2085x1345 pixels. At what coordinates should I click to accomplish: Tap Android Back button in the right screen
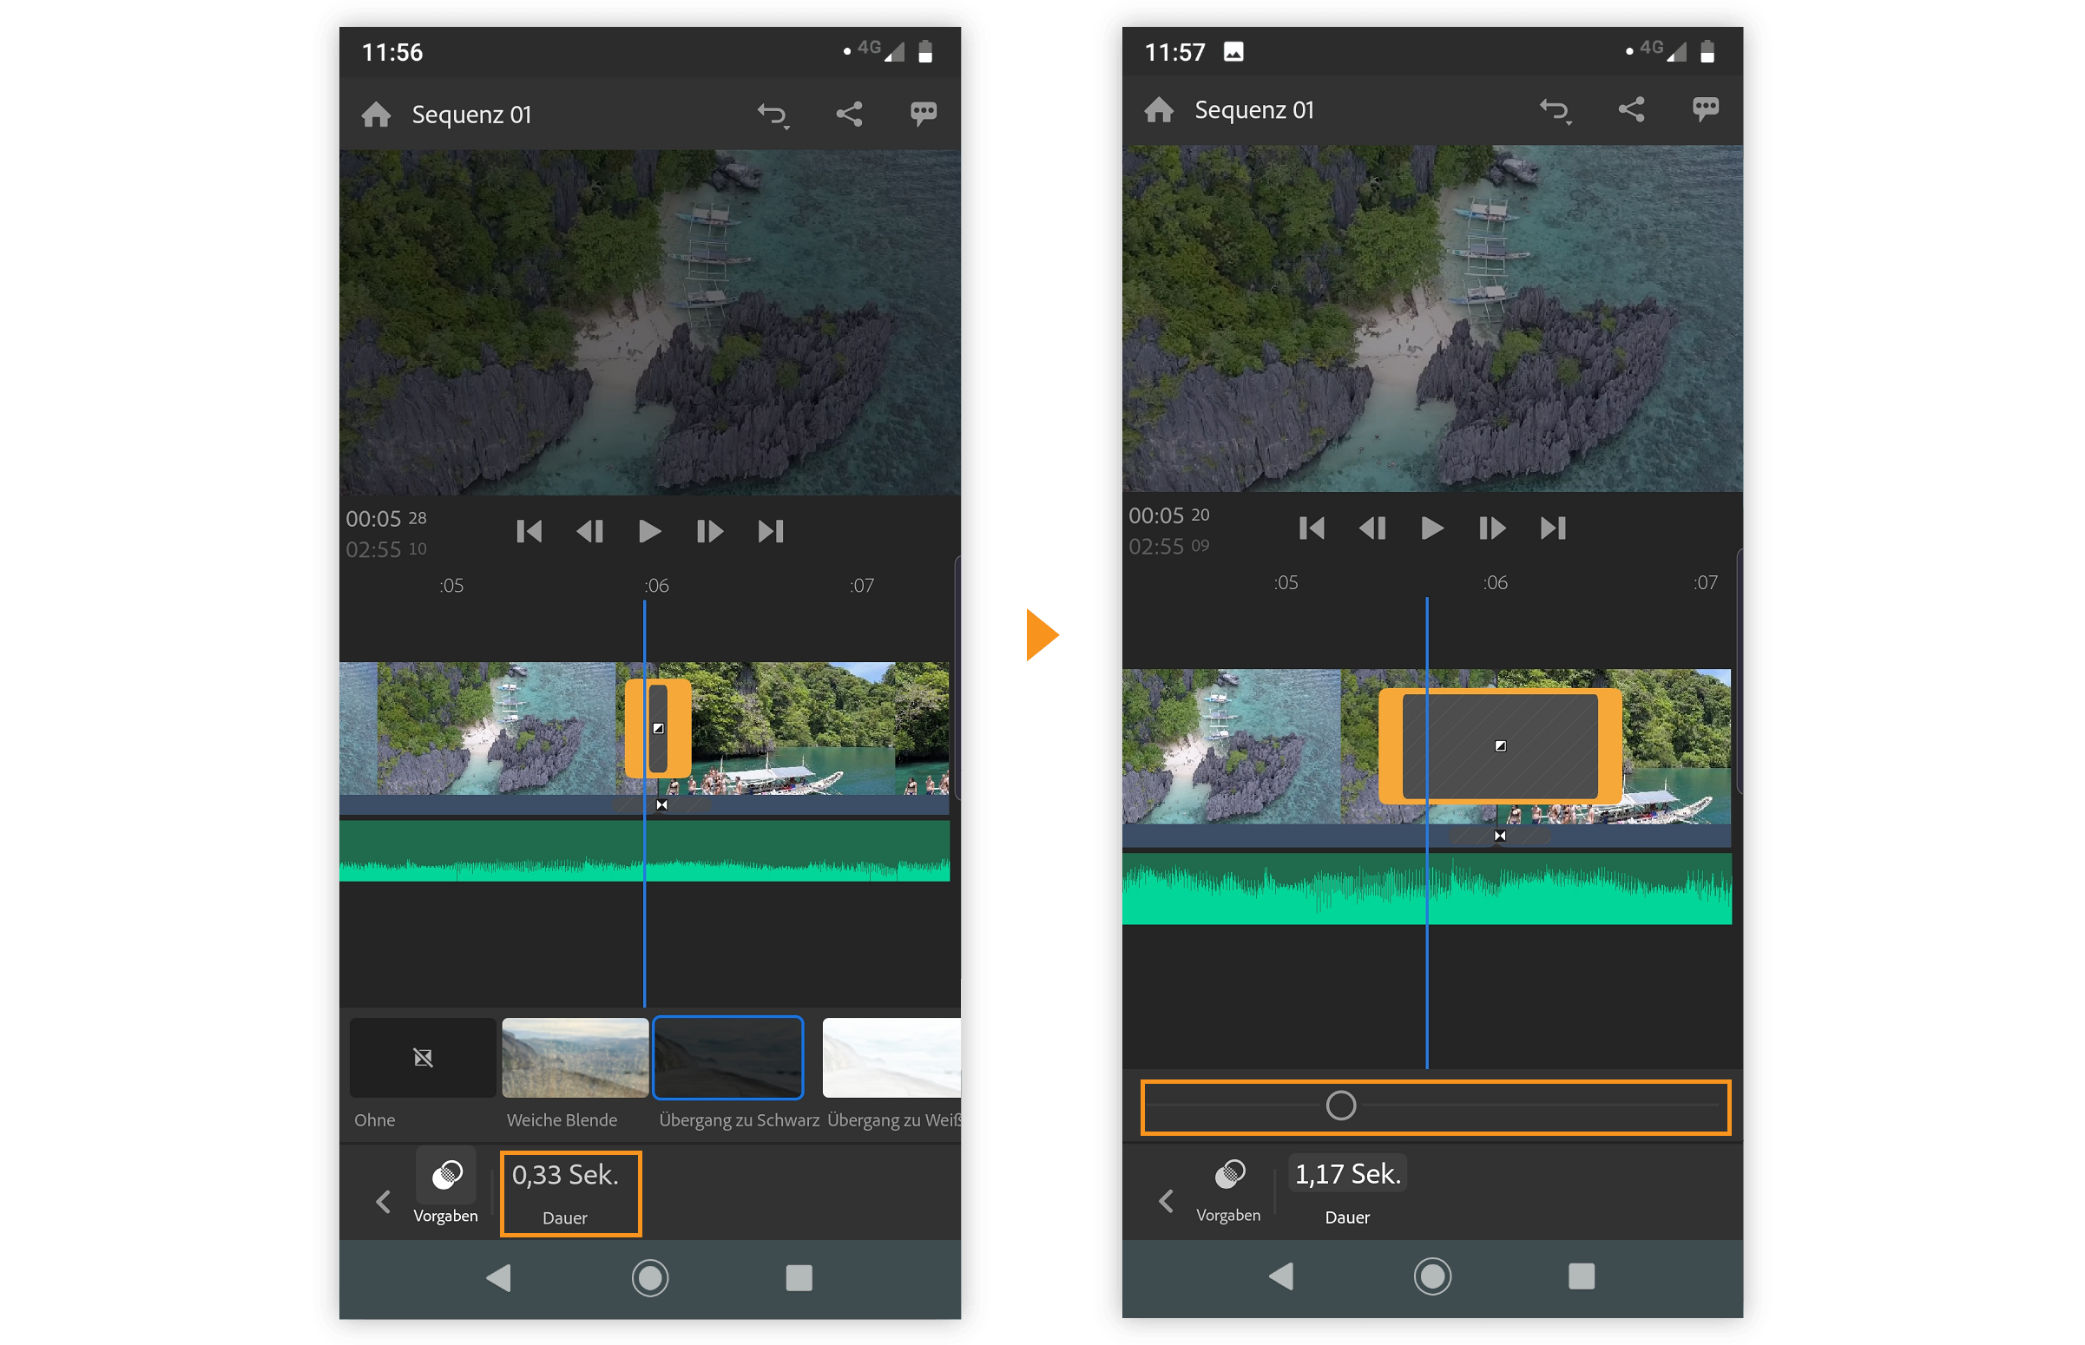coord(1281,1276)
